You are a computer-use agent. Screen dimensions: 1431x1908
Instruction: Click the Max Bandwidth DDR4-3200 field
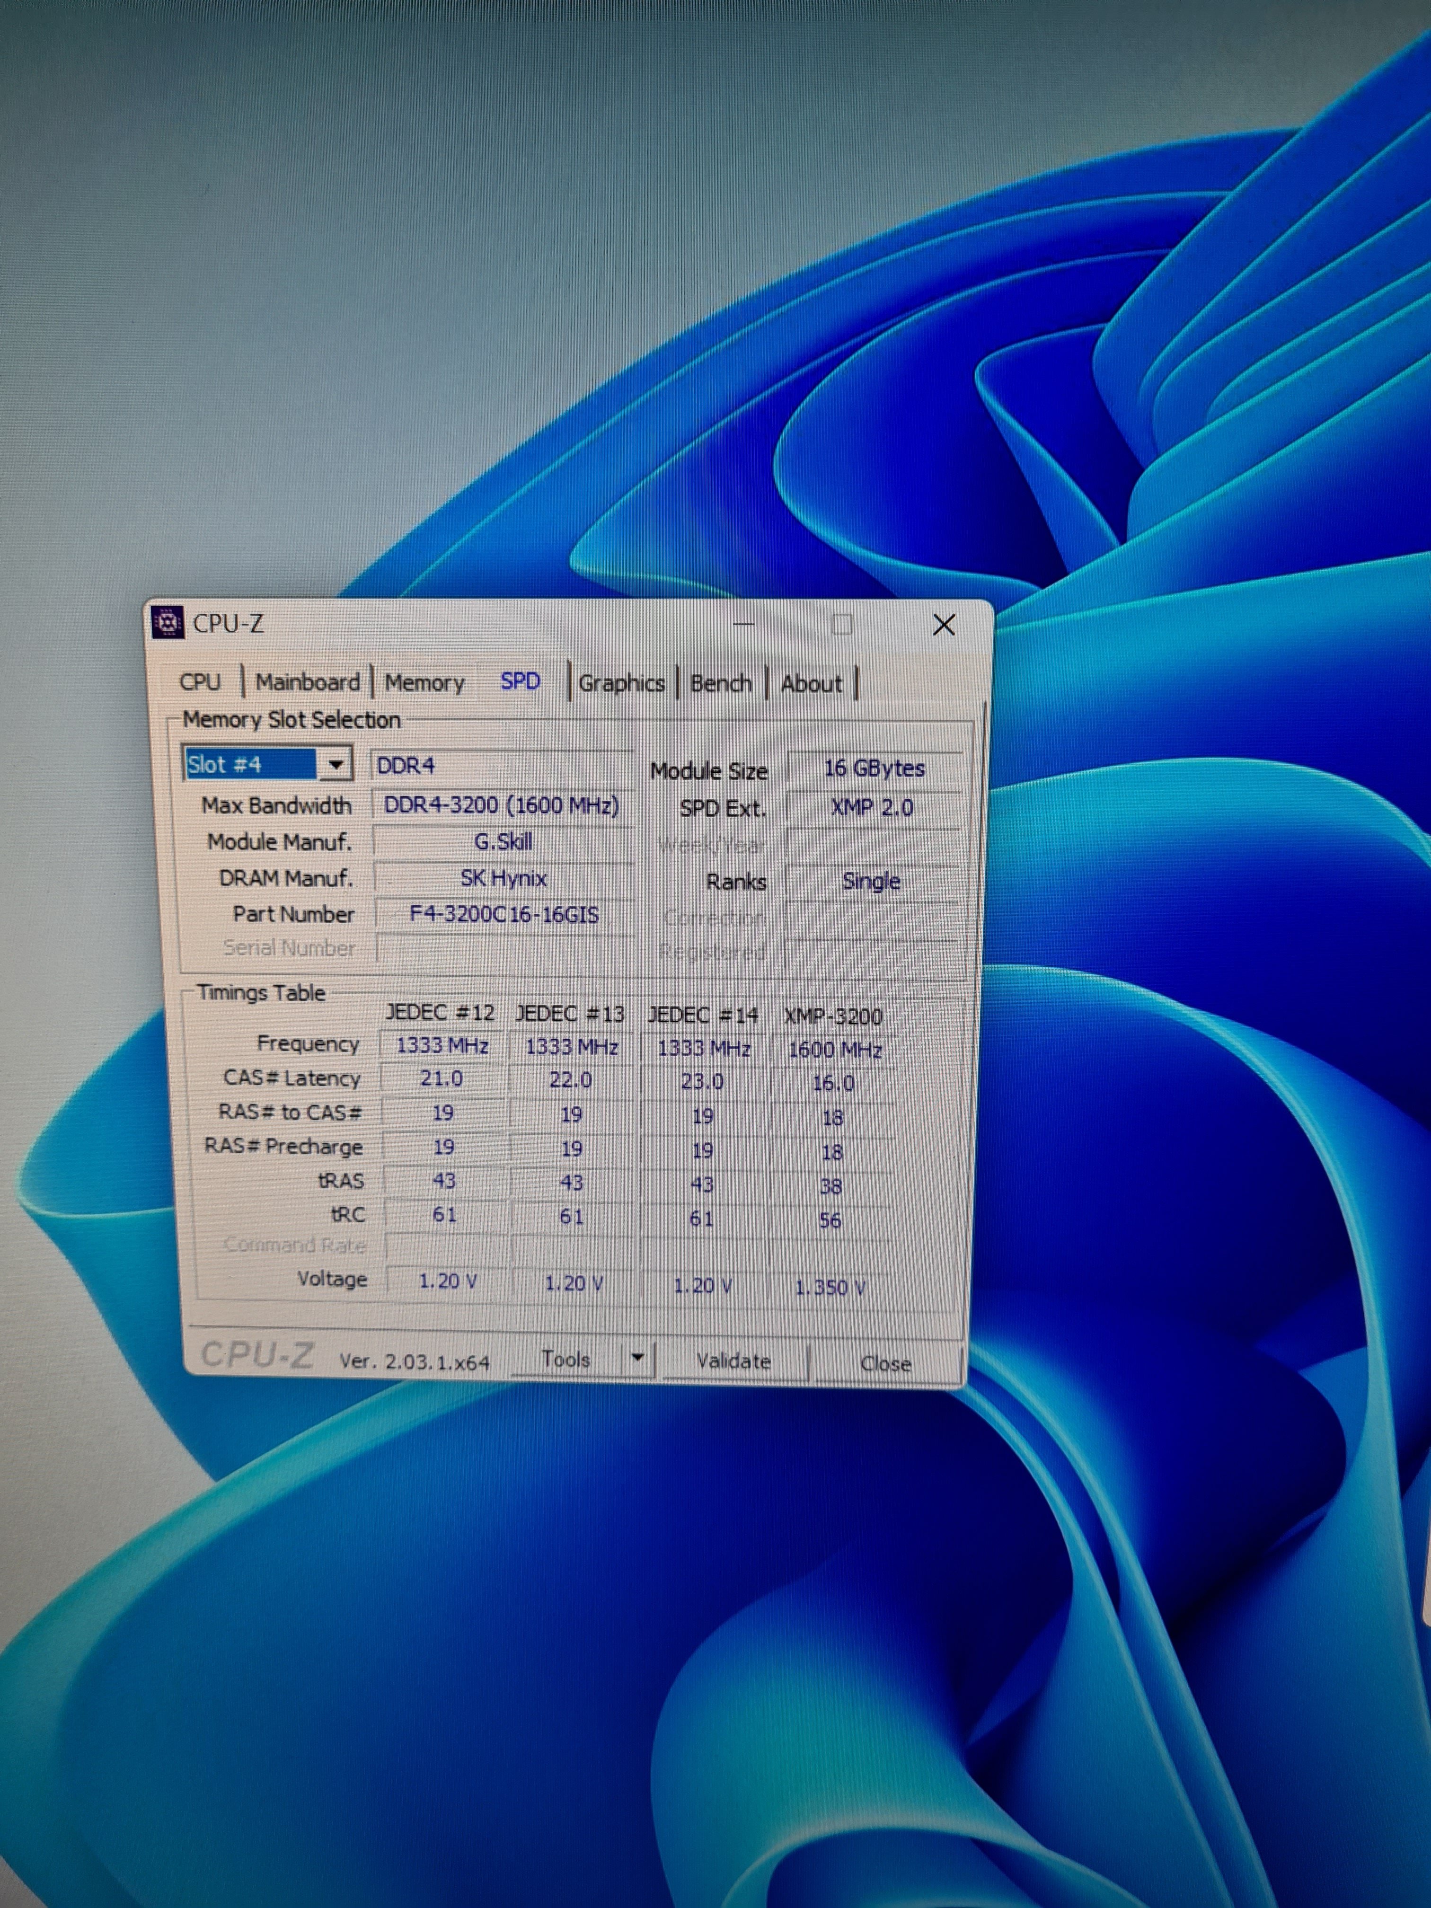click(x=501, y=805)
